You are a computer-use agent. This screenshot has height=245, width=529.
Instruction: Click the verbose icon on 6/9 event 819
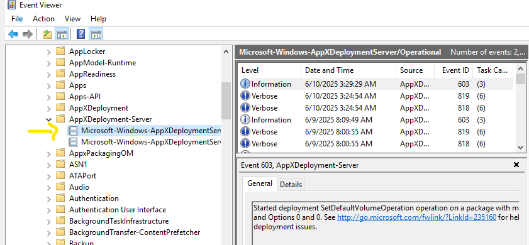245,132
